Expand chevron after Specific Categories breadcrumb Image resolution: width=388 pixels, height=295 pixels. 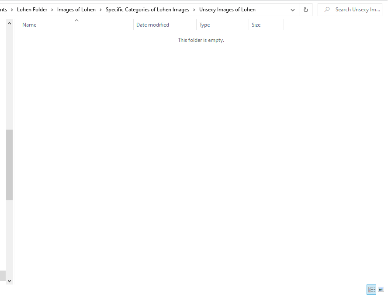[x=194, y=10]
